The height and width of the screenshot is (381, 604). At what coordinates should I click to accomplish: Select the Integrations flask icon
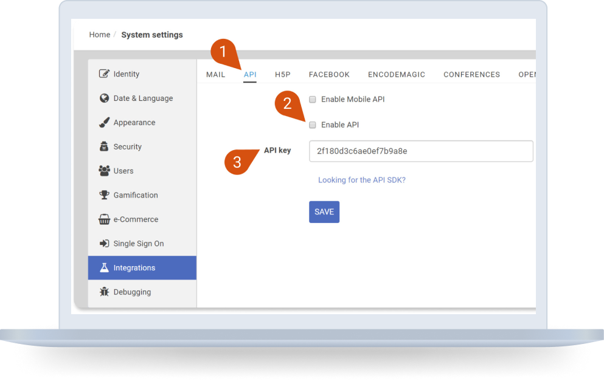[x=105, y=267]
